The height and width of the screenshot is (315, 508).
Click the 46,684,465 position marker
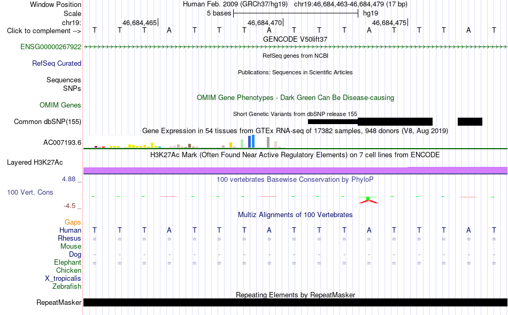140,23
